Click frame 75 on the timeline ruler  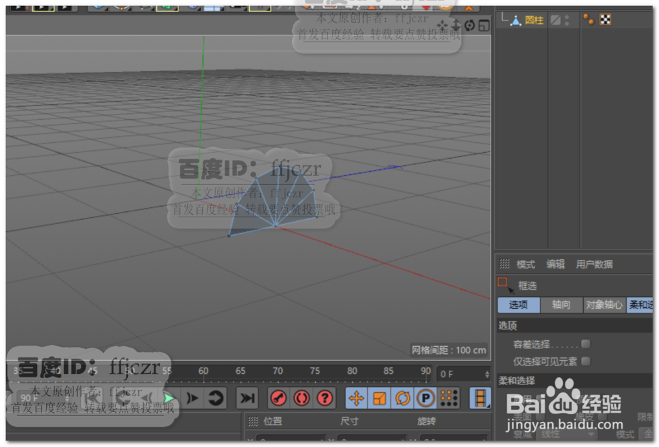pyautogui.click(x=315, y=371)
